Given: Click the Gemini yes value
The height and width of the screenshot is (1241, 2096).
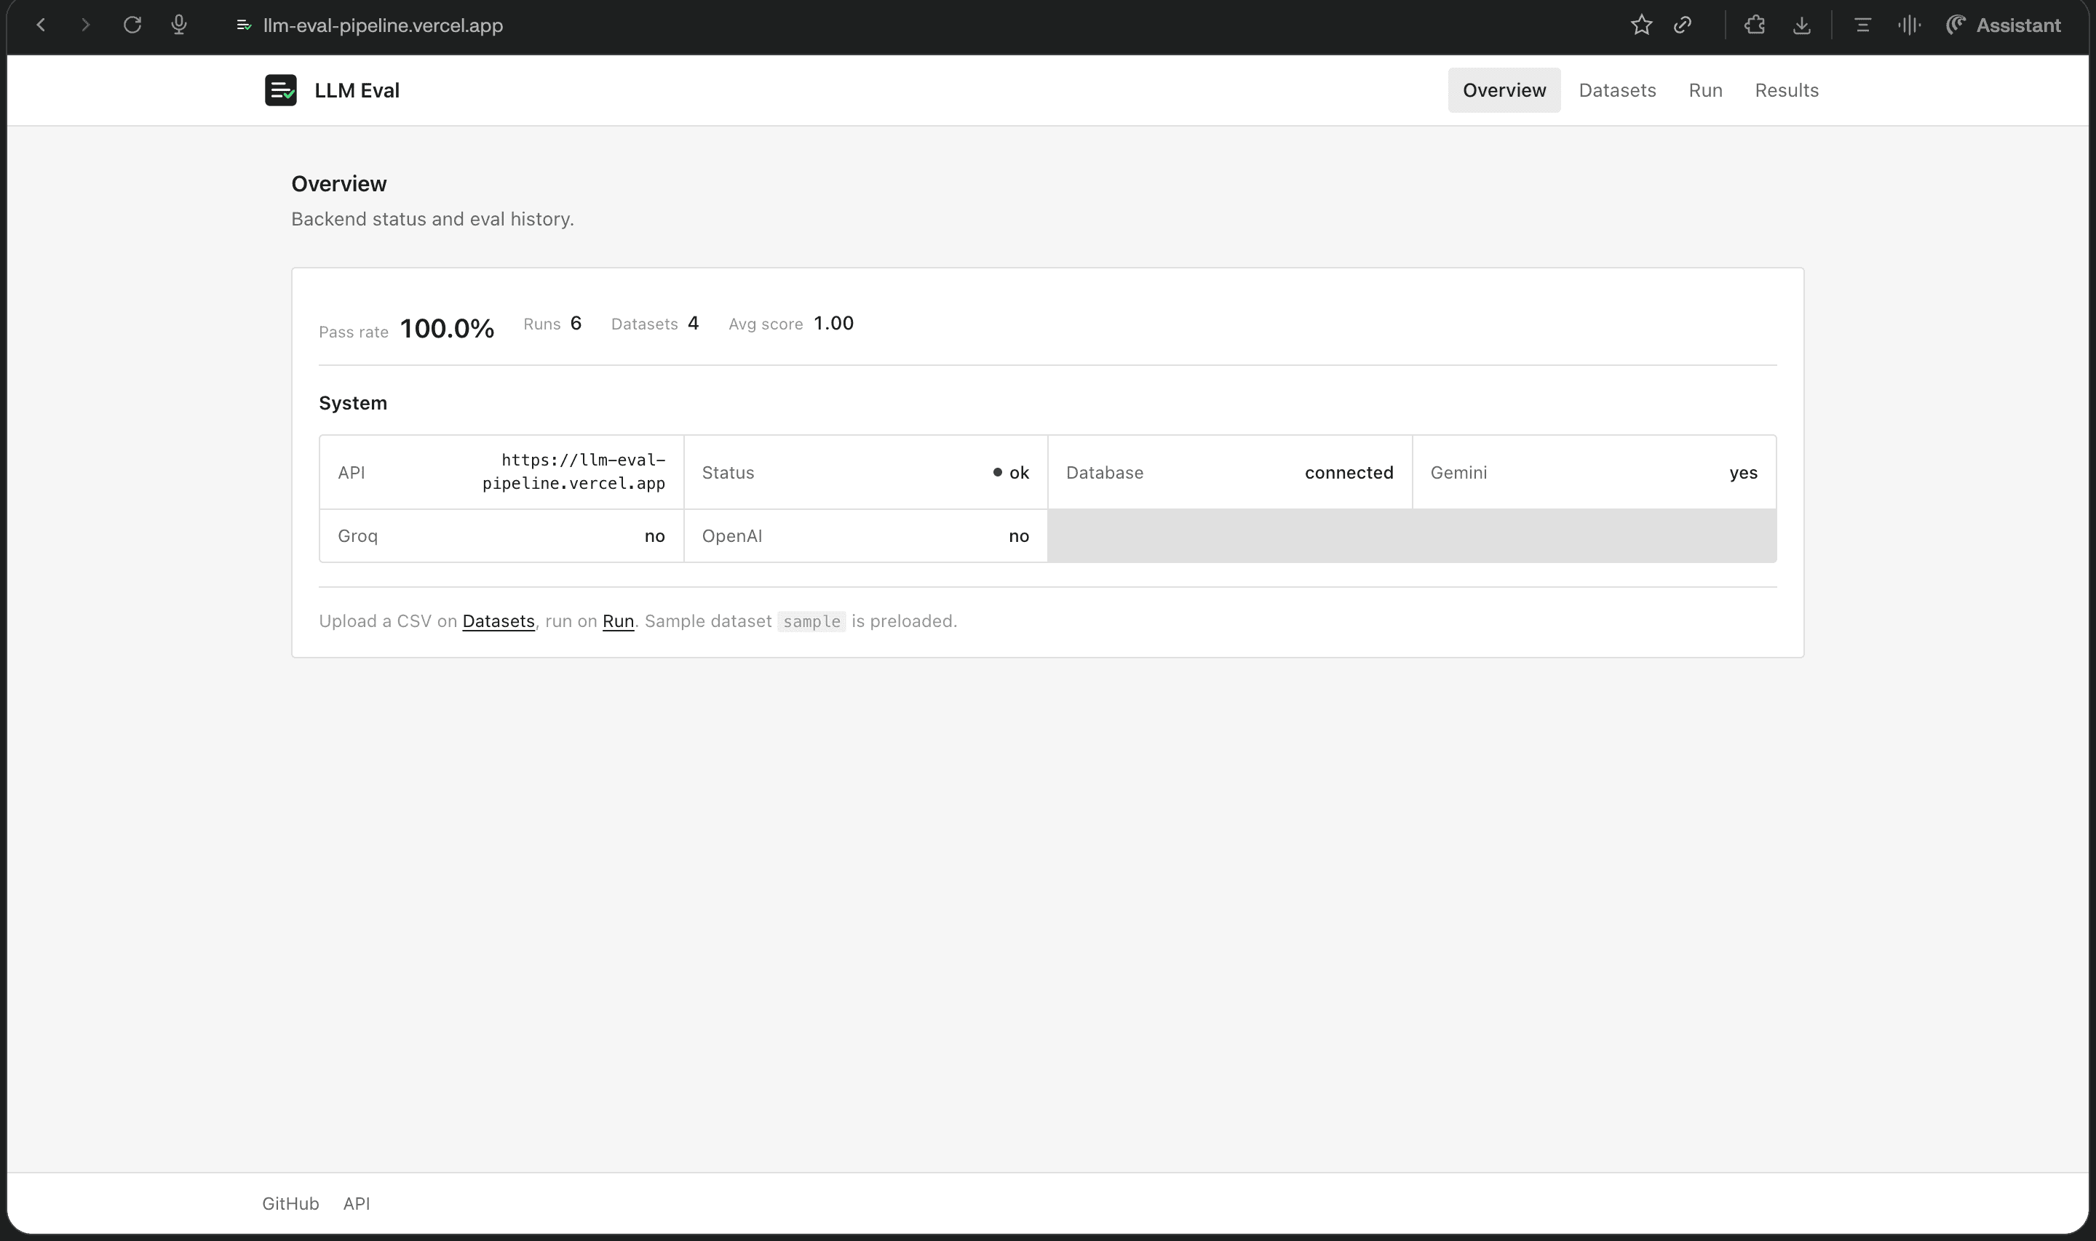Looking at the screenshot, I should click(x=1743, y=473).
